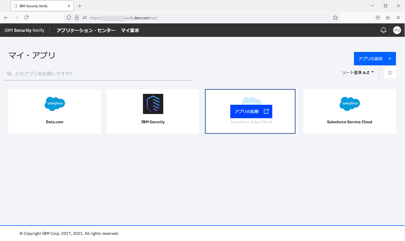Open the ソート基準 A-Z sort dropdown

point(358,73)
